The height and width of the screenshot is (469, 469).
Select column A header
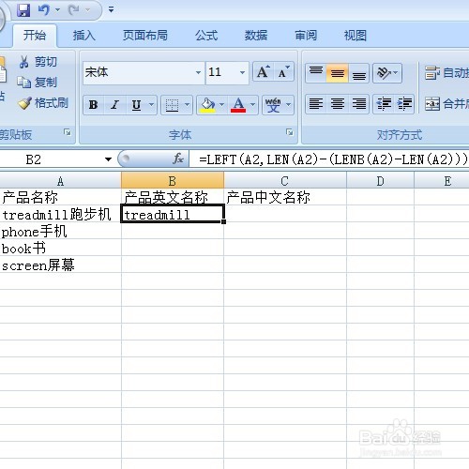[x=60, y=181]
